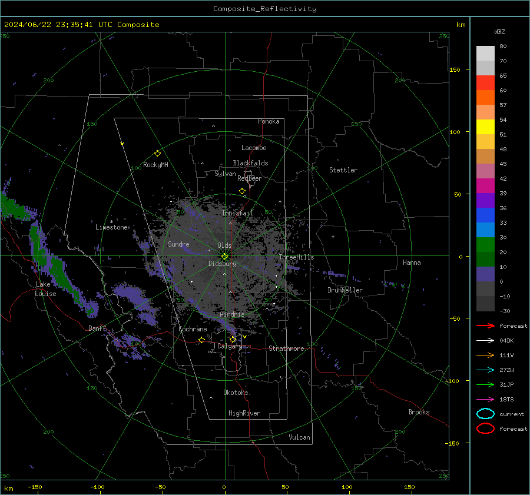The height and width of the screenshot is (495, 530).
Task: Click the Cochrane town label
Action: point(193,329)
